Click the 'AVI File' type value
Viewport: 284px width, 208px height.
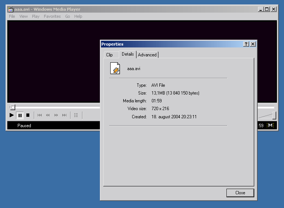point(158,85)
